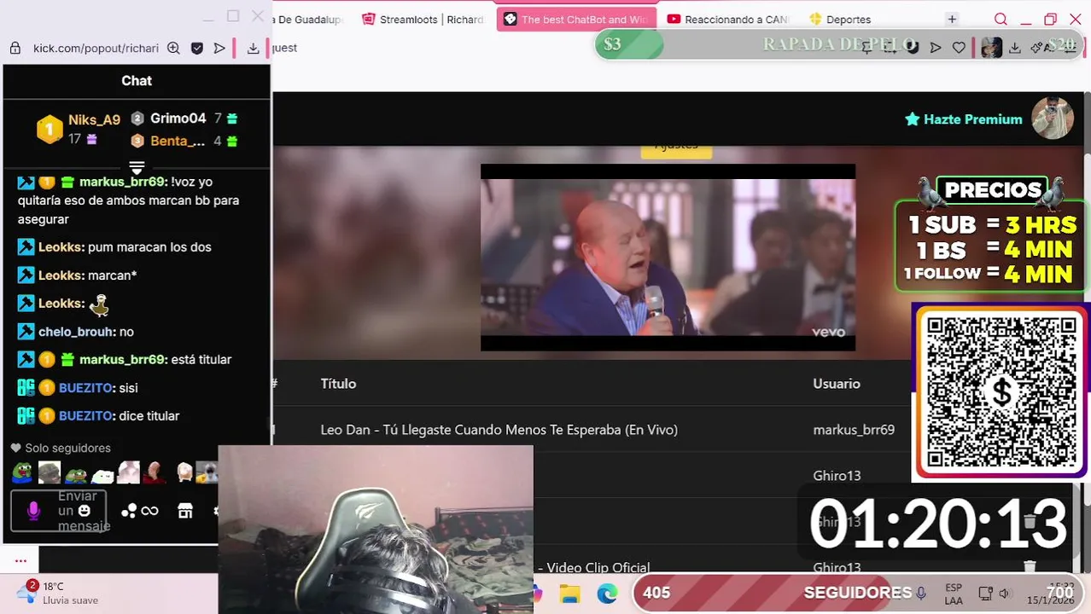
Task: Open the weather widget showing 18°C
Action: 58,593
